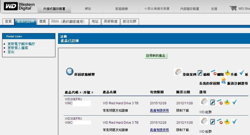
Task: Click the legend extend warranty checkmark icon
Action: click(241, 72)
